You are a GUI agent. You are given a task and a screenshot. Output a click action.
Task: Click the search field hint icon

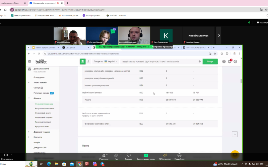pyautogui.click(x=199, y=61)
